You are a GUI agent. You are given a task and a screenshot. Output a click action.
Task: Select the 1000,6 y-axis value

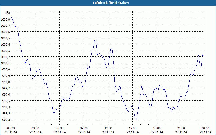5,32
